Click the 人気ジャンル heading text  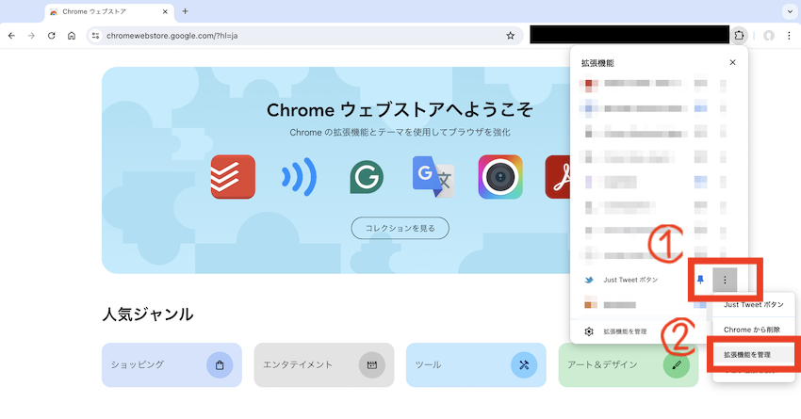tap(148, 314)
